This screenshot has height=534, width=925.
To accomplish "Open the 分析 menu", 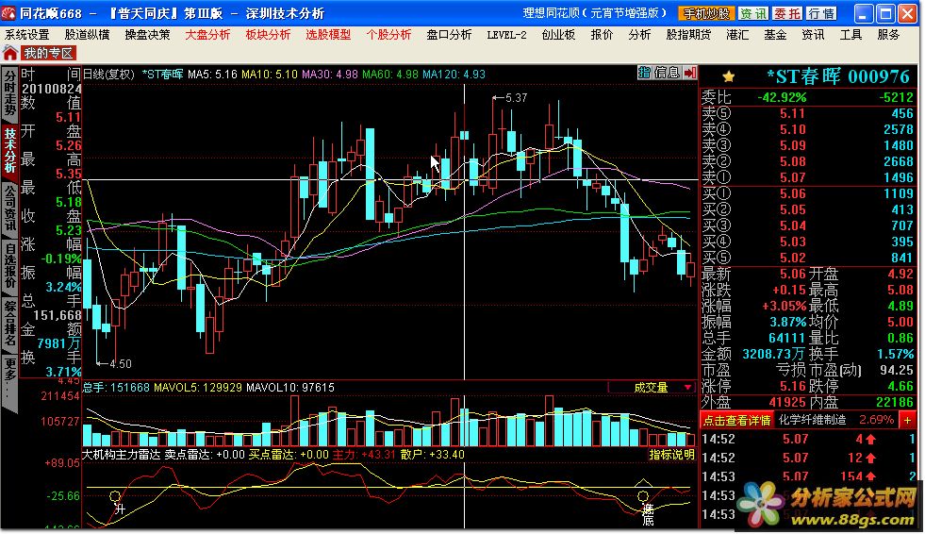I will pos(639,35).
